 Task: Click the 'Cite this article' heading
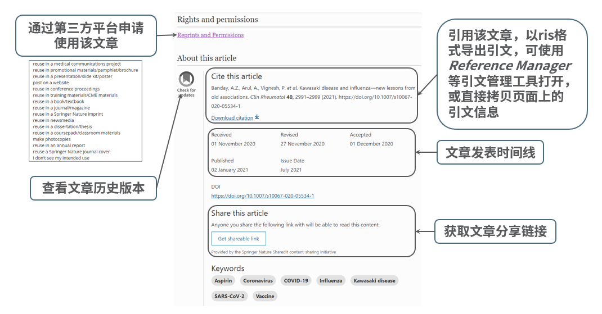pos(236,76)
